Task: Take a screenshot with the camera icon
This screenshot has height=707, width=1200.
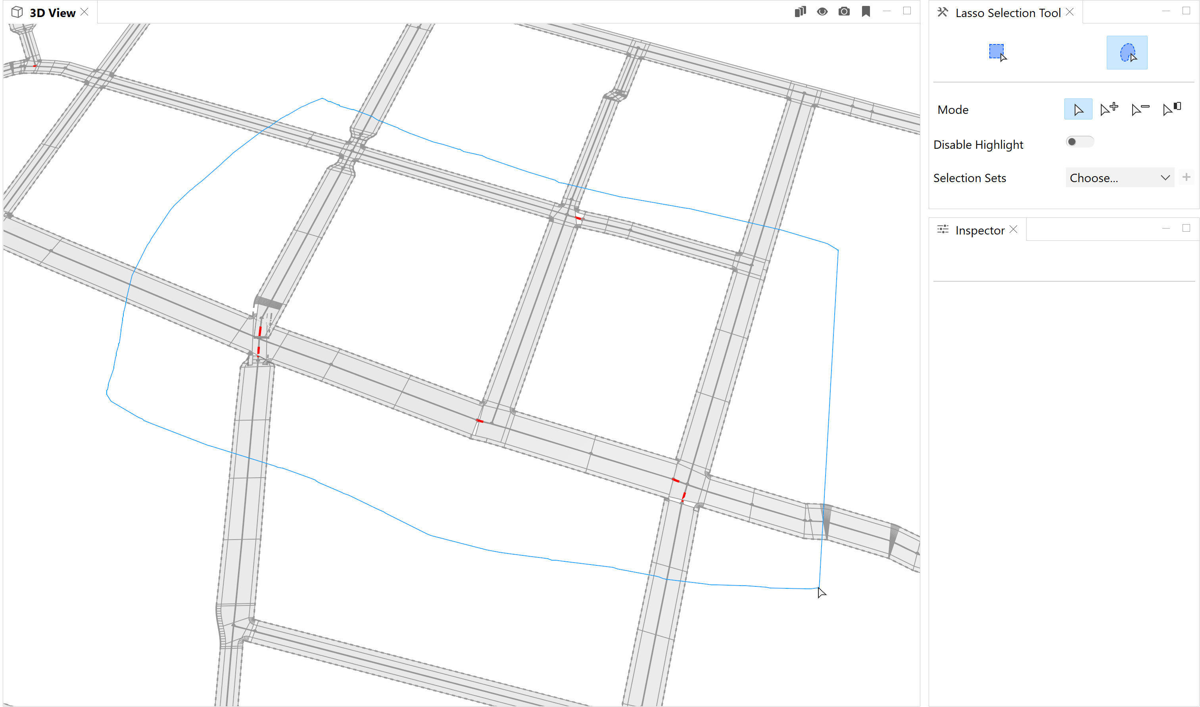Action: click(x=844, y=12)
